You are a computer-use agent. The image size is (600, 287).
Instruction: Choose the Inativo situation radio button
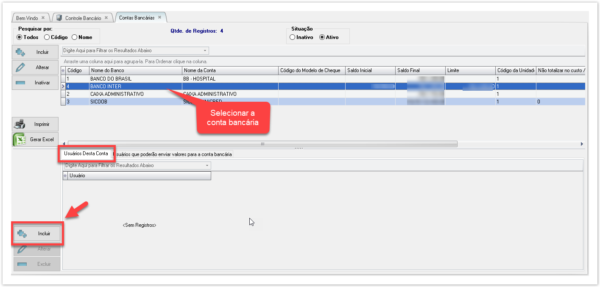point(292,37)
